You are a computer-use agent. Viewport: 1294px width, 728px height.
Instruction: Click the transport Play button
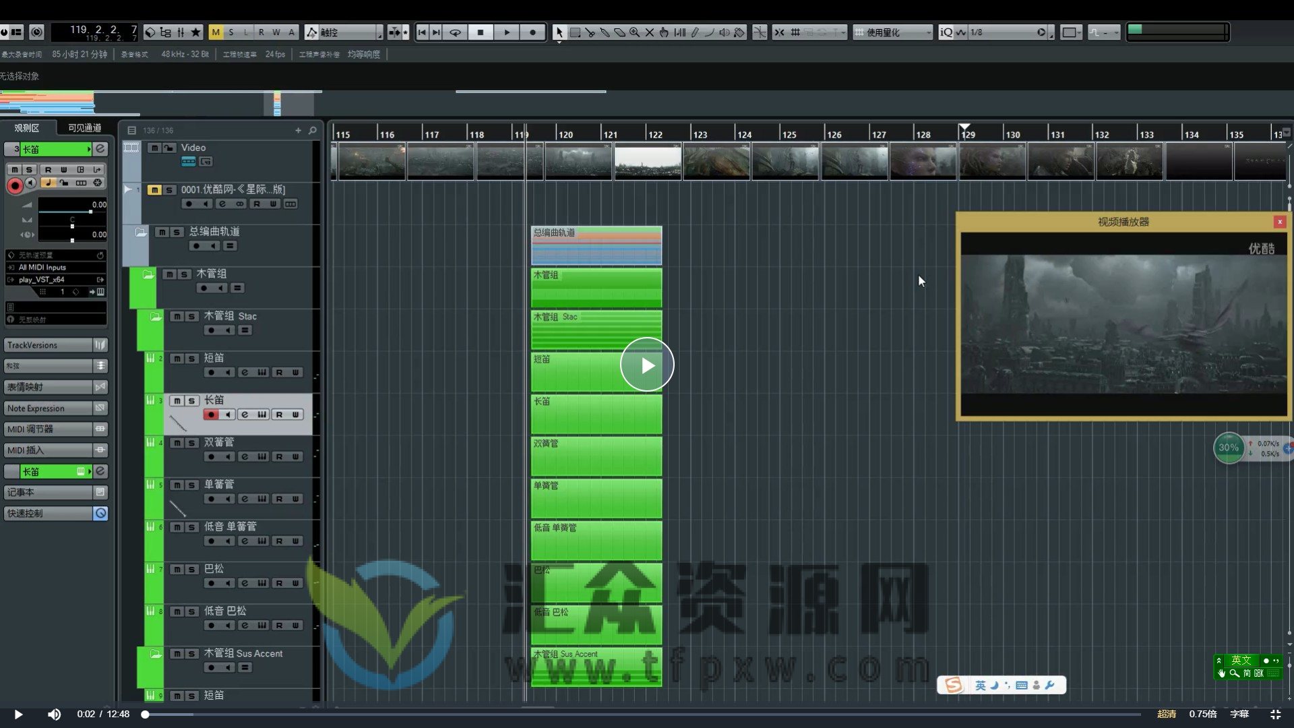point(507,32)
